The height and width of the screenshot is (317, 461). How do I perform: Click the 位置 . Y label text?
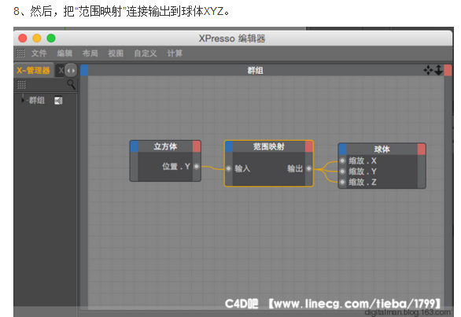pyautogui.click(x=176, y=167)
